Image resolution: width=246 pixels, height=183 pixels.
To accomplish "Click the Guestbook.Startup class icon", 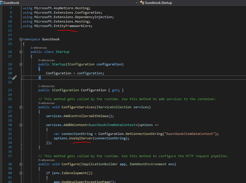I will click(142, 3).
